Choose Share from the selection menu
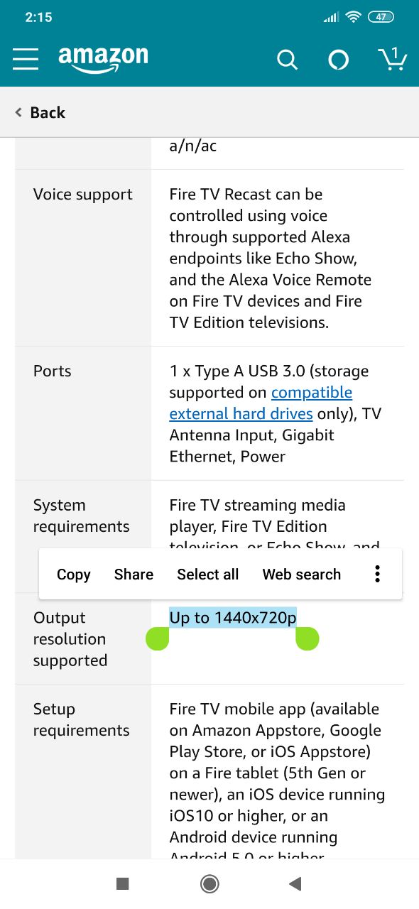 point(134,575)
